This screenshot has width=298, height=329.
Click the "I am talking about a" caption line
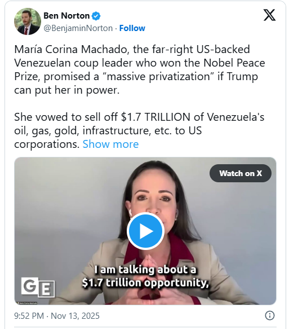[x=145, y=270]
